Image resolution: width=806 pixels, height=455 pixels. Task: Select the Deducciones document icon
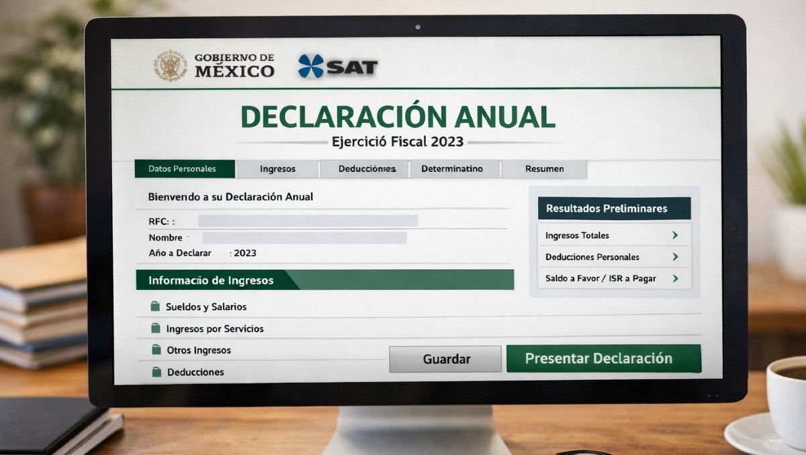click(156, 371)
